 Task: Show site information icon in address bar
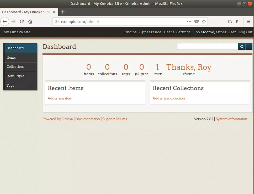[x=56, y=21]
